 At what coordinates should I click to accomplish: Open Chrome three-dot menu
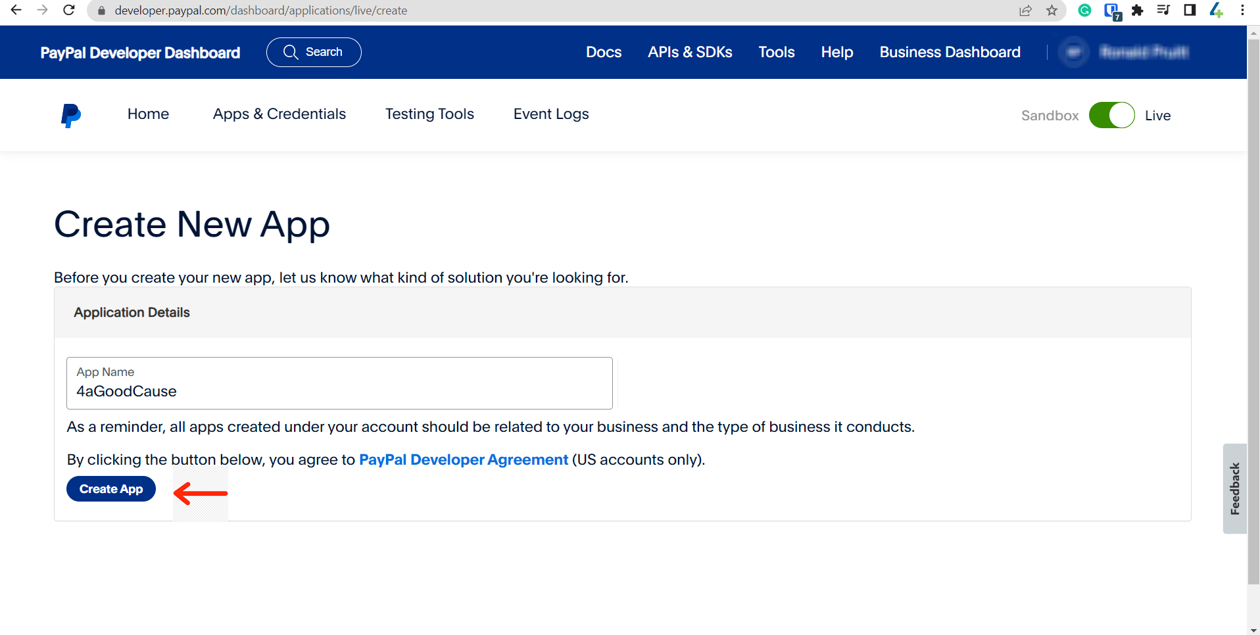point(1242,11)
